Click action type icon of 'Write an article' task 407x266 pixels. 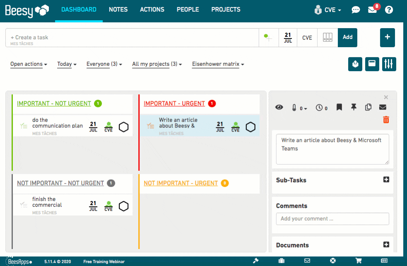[150, 126]
